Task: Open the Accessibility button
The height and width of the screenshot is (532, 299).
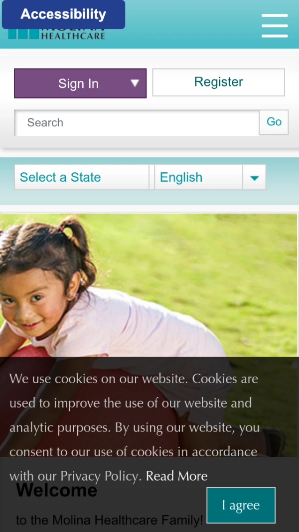Action: (63, 14)
